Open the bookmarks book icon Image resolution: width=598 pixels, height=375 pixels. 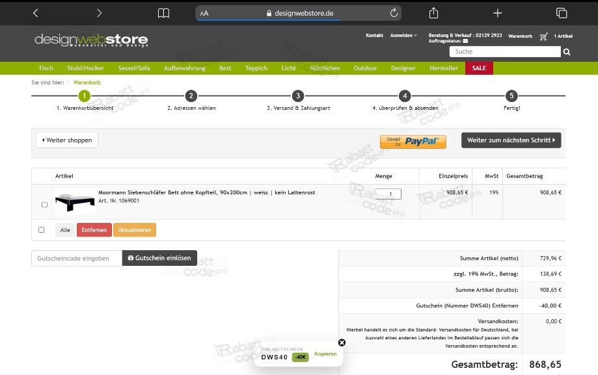point(163,14)
